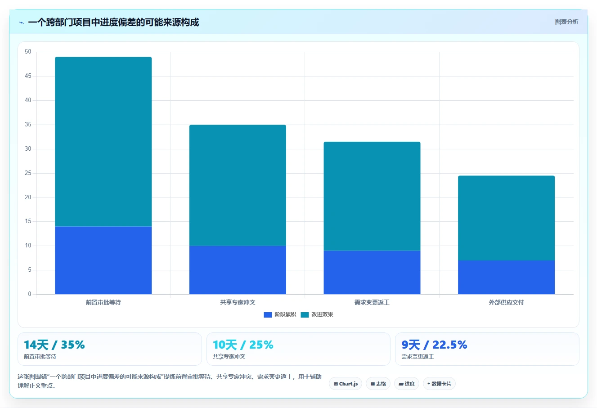Toggle the 阶段累积 legend item

(x=280, y=314)
